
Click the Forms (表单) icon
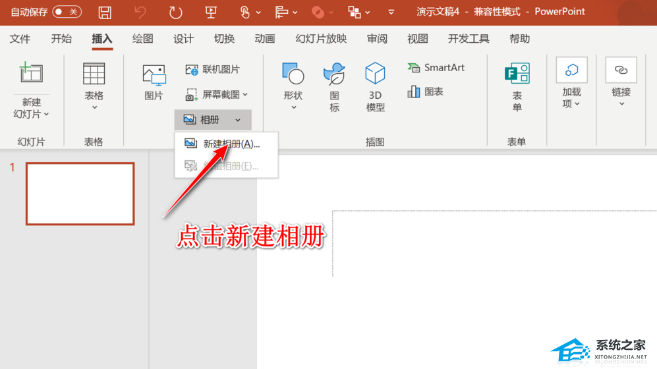click(517, 73)
